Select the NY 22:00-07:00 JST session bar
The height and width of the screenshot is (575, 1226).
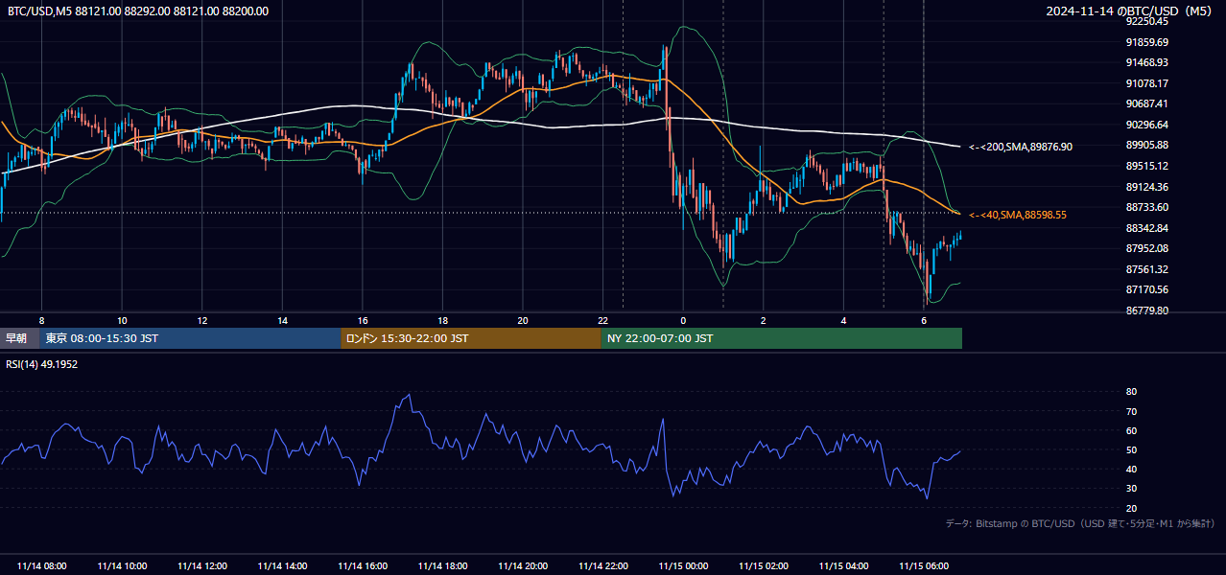pos(782,338)
